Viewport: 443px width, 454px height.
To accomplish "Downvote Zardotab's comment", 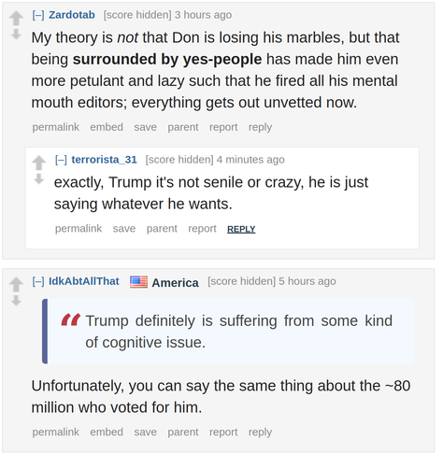I will pyautogui.click(x=16, y=34).
